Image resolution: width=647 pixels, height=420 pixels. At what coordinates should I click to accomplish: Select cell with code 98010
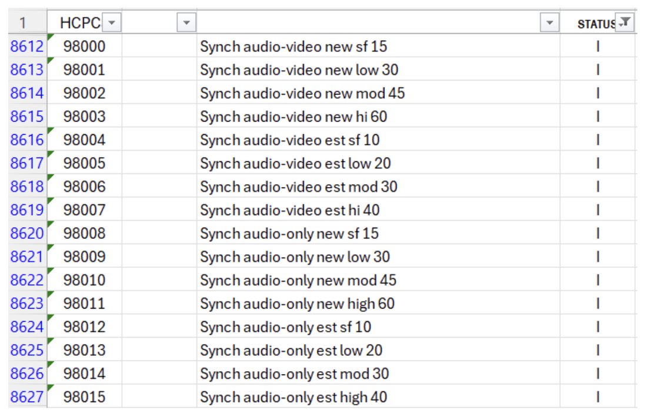(x=85, y=280)
